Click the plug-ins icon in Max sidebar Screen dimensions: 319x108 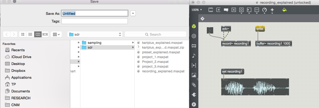tap(194, 95)
